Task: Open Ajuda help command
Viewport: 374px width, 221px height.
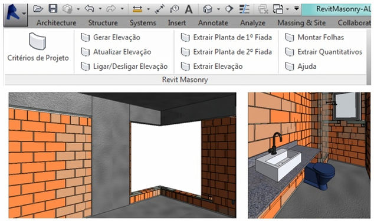Action: click(301, 67)
